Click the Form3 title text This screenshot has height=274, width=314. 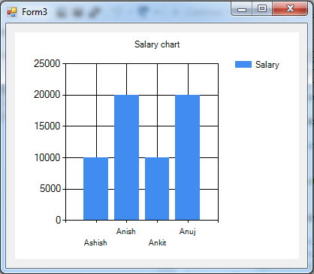pyautogui.click(x=35, y=12)
